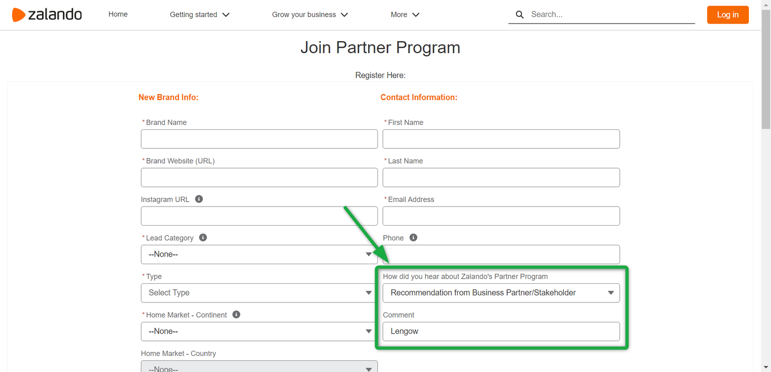Click the Instagram URL info icon
This screenshot has height=372, width=771.
[199, 199]
